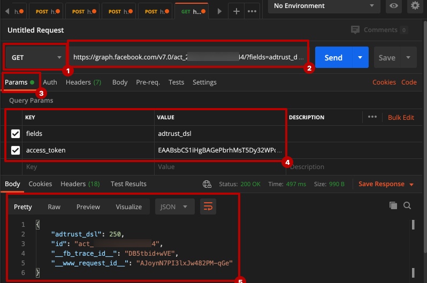
Task: Click the Save button
Action: 387,57
